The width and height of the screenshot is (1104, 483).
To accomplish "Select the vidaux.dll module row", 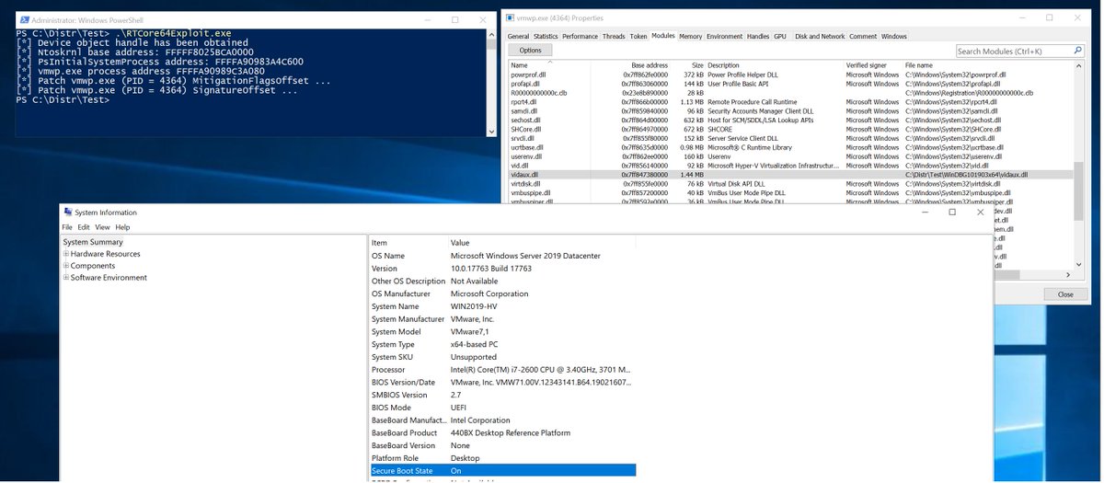I will (790, 174).
